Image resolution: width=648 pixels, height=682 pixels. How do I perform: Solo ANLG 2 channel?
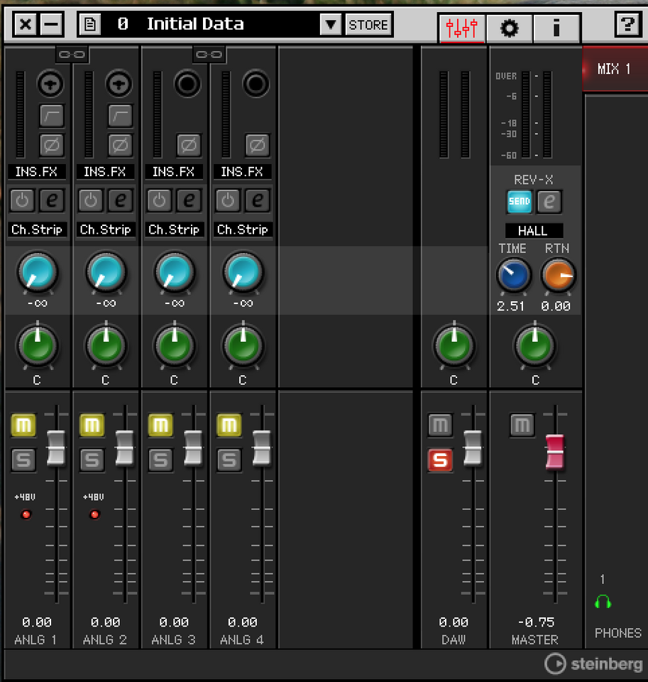[x=92, y=460]
